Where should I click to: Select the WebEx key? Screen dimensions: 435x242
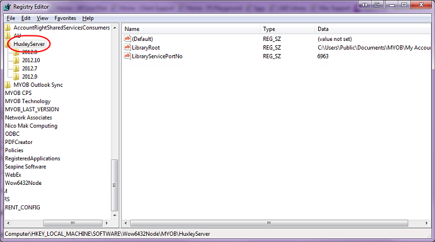(13, 175)
